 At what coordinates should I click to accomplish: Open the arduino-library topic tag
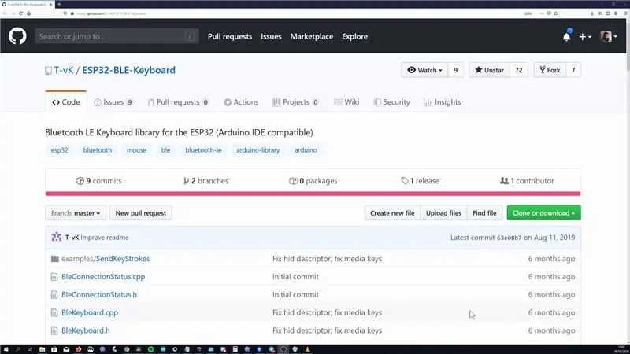[258, 150]
